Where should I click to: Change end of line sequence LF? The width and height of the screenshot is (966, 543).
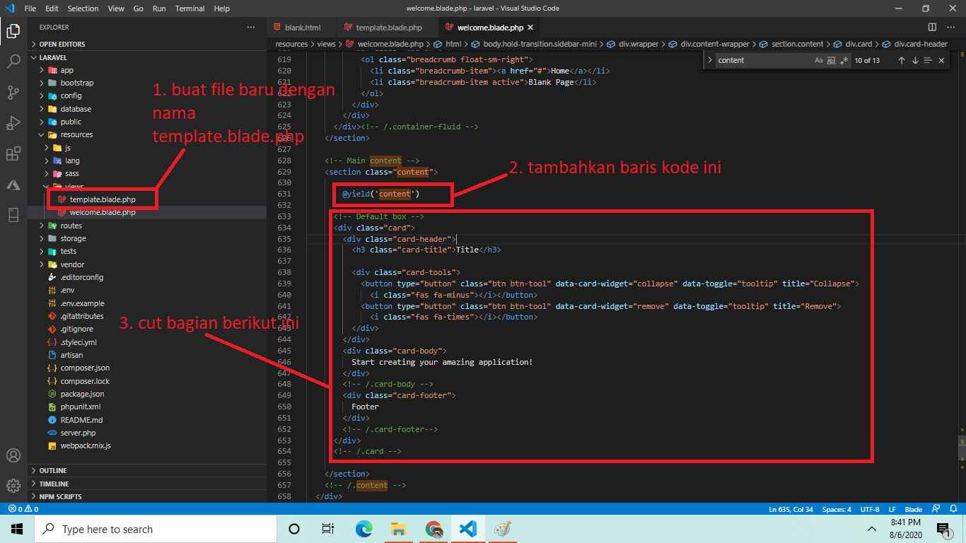pos(892,509)
